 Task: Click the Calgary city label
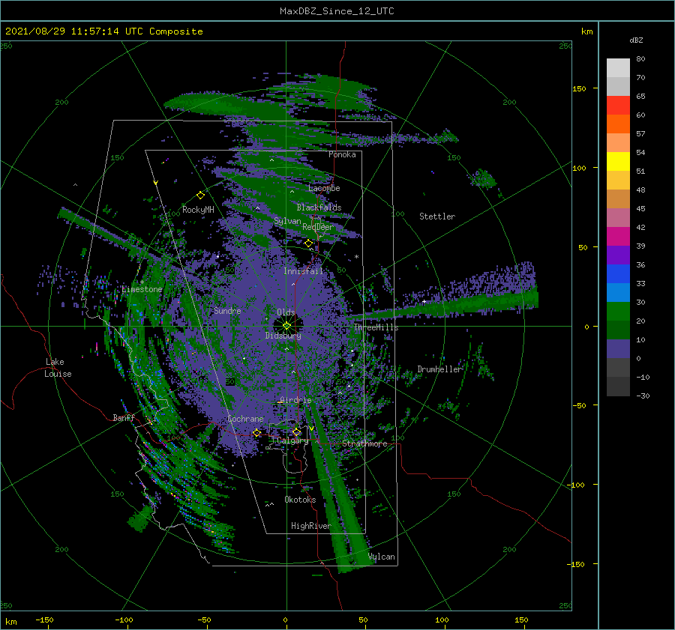(x=292, y=440)
